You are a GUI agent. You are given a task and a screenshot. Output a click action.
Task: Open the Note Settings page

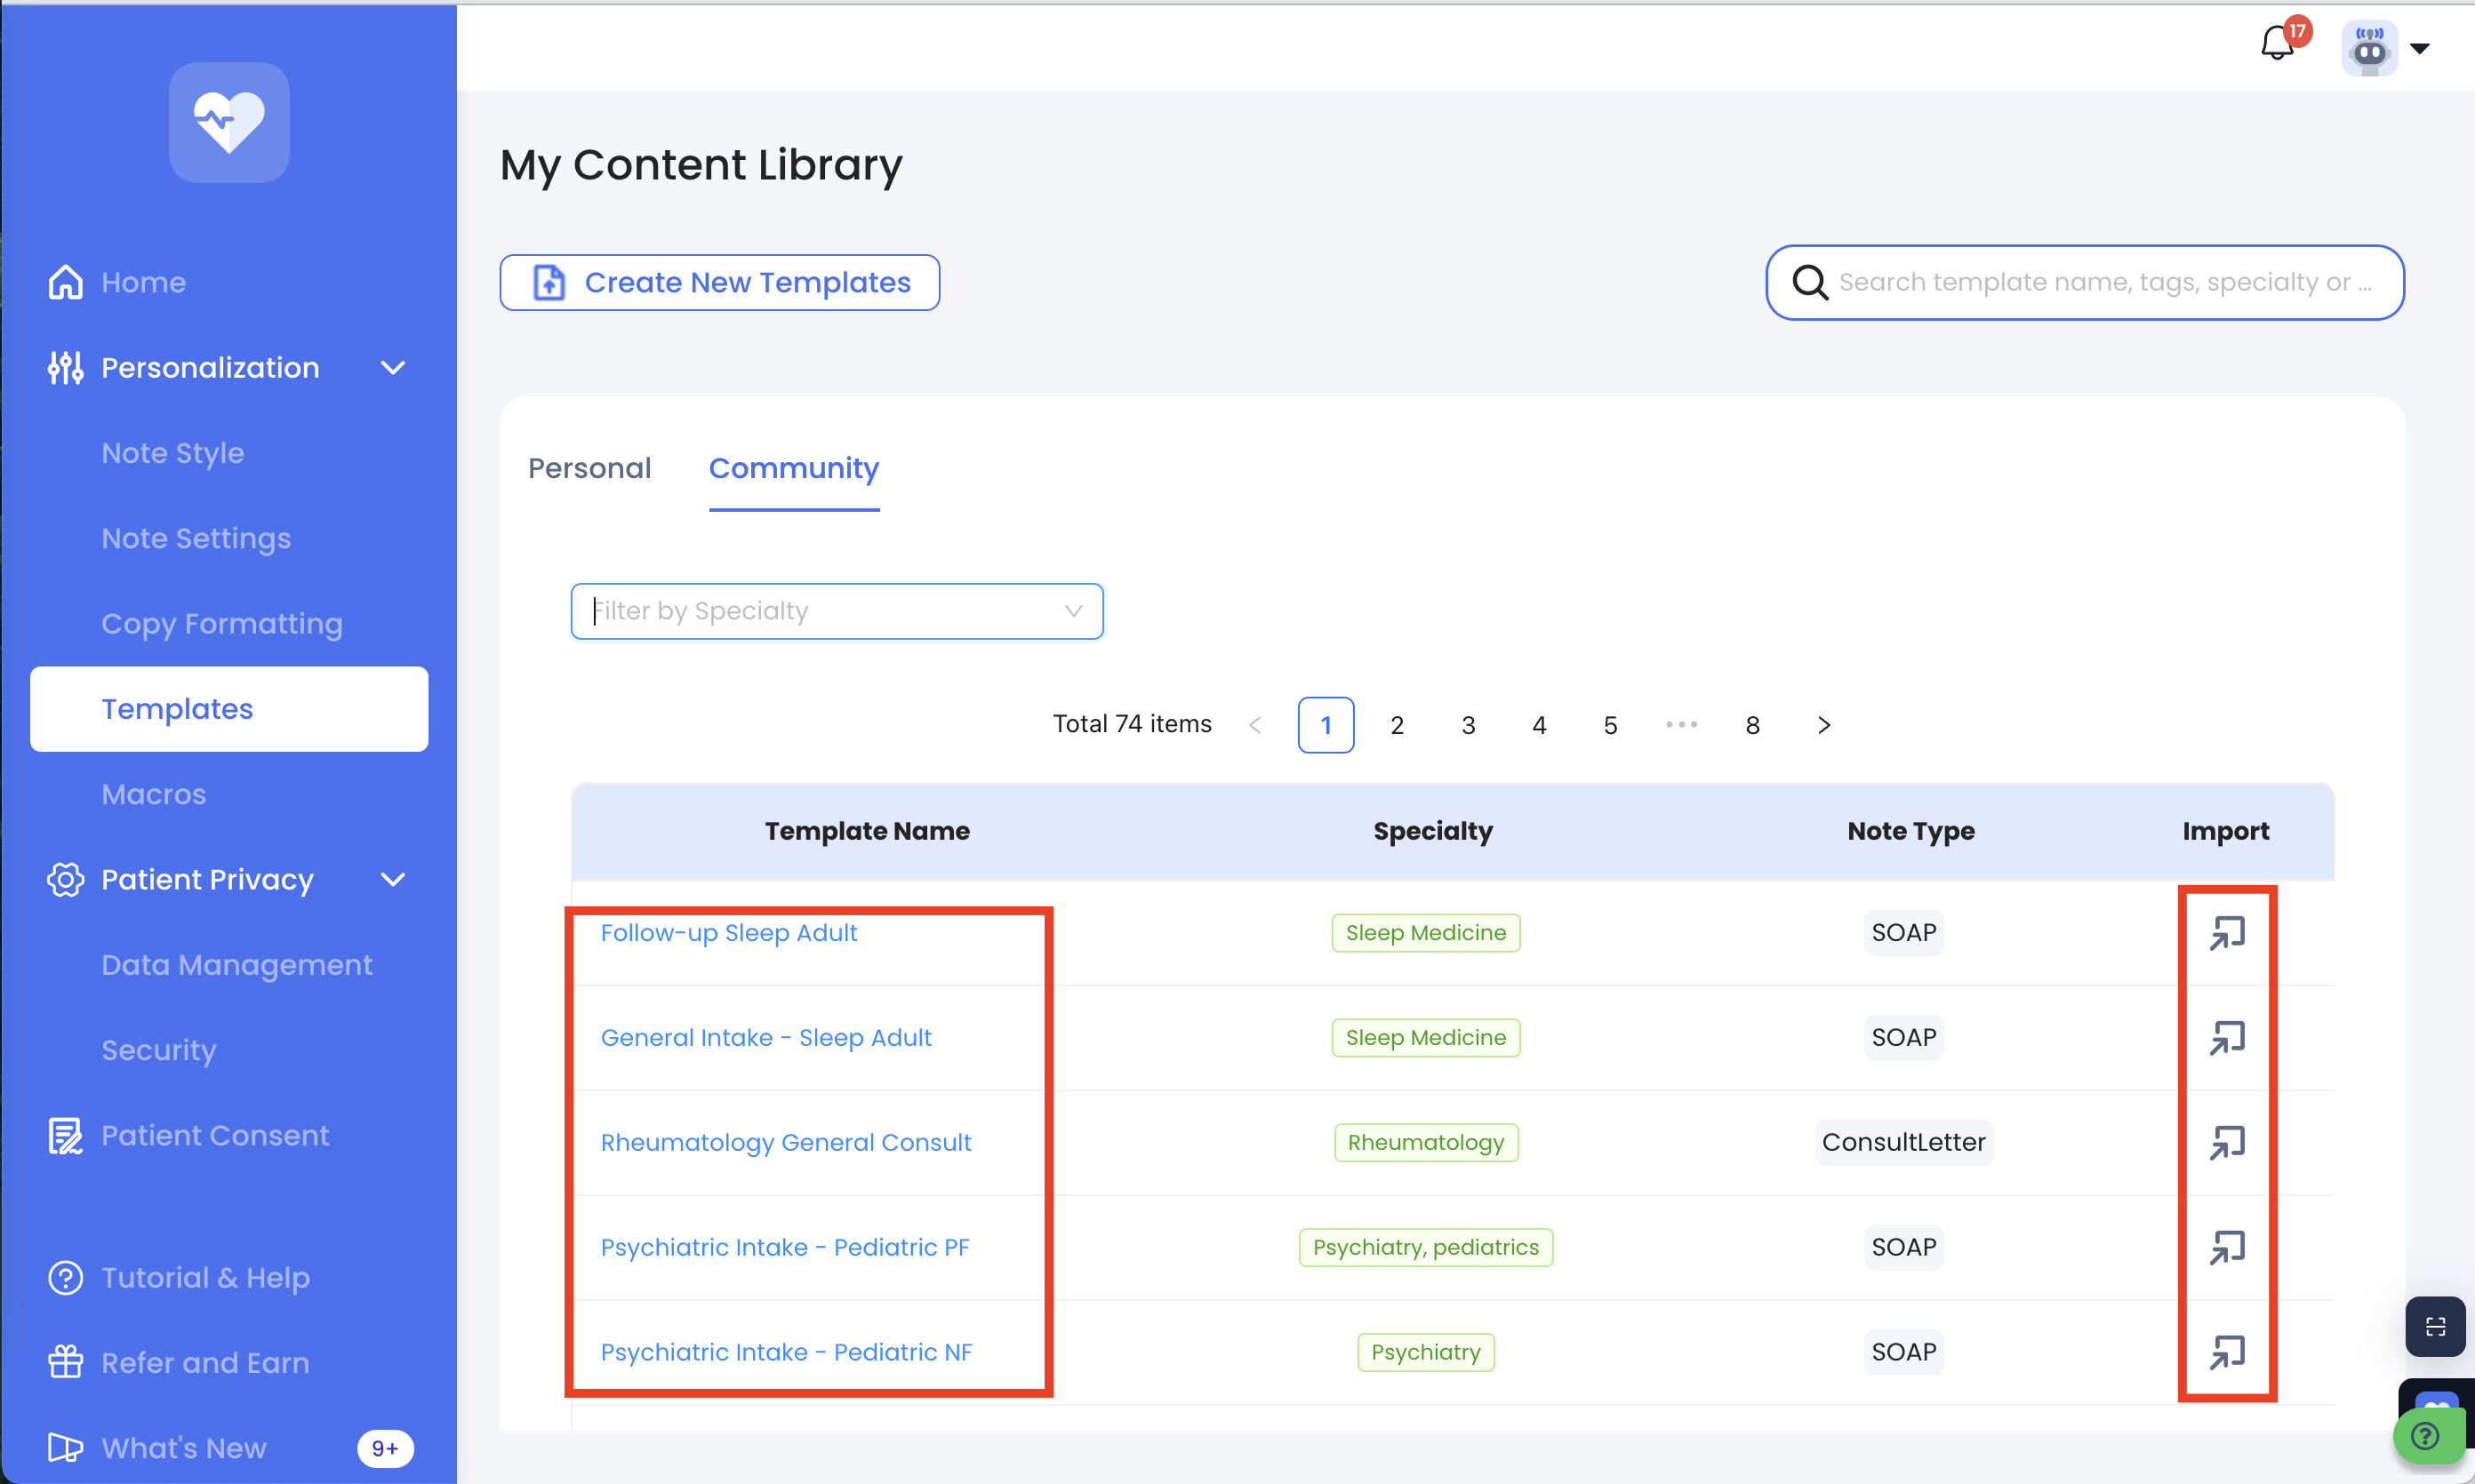pyautogui.click(x=196, y=538)
